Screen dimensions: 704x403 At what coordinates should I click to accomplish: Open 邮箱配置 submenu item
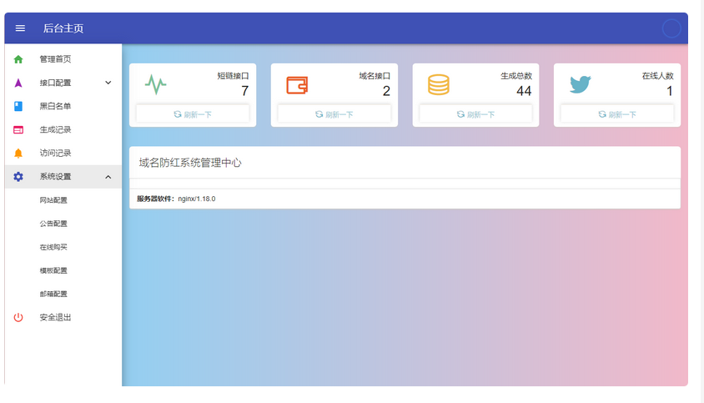point(63,294)
